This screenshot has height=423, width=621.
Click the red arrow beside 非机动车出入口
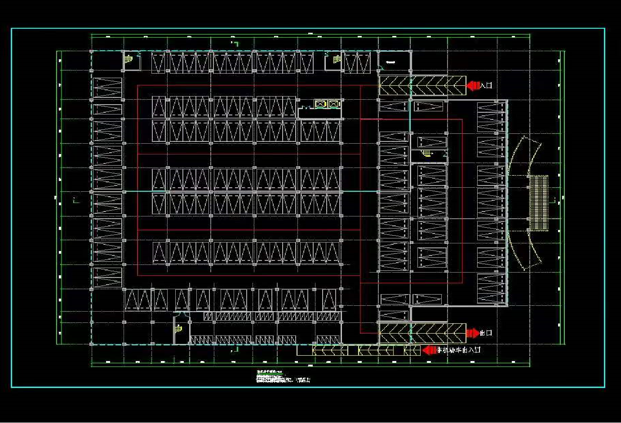coord(430,350)
